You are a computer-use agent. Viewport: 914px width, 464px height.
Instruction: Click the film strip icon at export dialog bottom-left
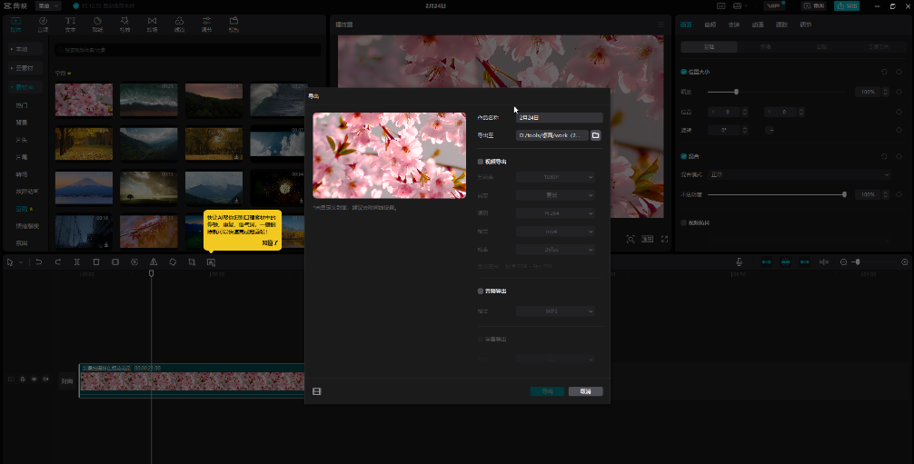[x=316, y=391]
